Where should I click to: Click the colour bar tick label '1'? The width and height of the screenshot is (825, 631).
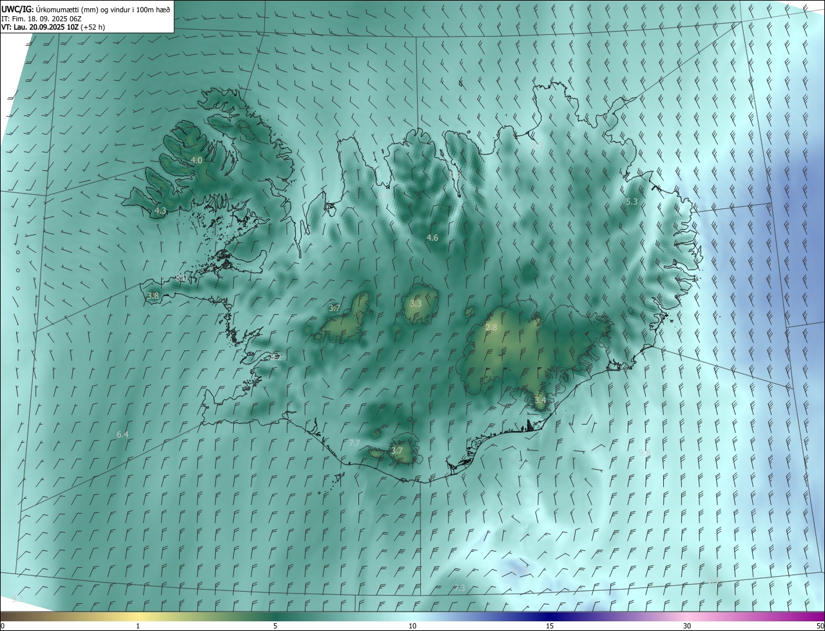coord(138,626)
